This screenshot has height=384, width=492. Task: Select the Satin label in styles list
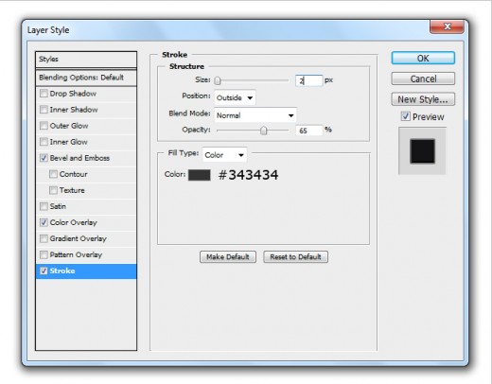(58, 206)
